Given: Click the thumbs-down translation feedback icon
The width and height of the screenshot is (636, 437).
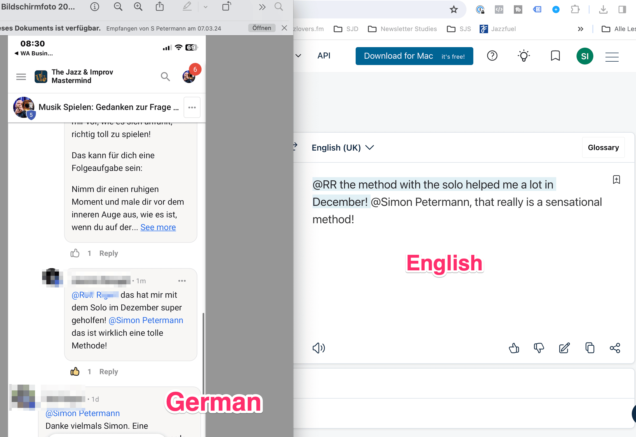Looking at the screenshot, I should (539, 348).
